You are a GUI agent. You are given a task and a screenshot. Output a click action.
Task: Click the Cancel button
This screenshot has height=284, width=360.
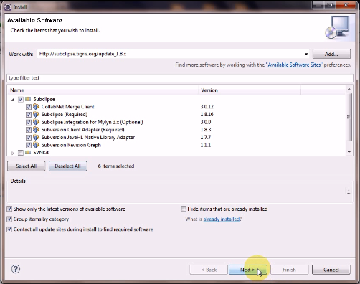click(331, 270)
